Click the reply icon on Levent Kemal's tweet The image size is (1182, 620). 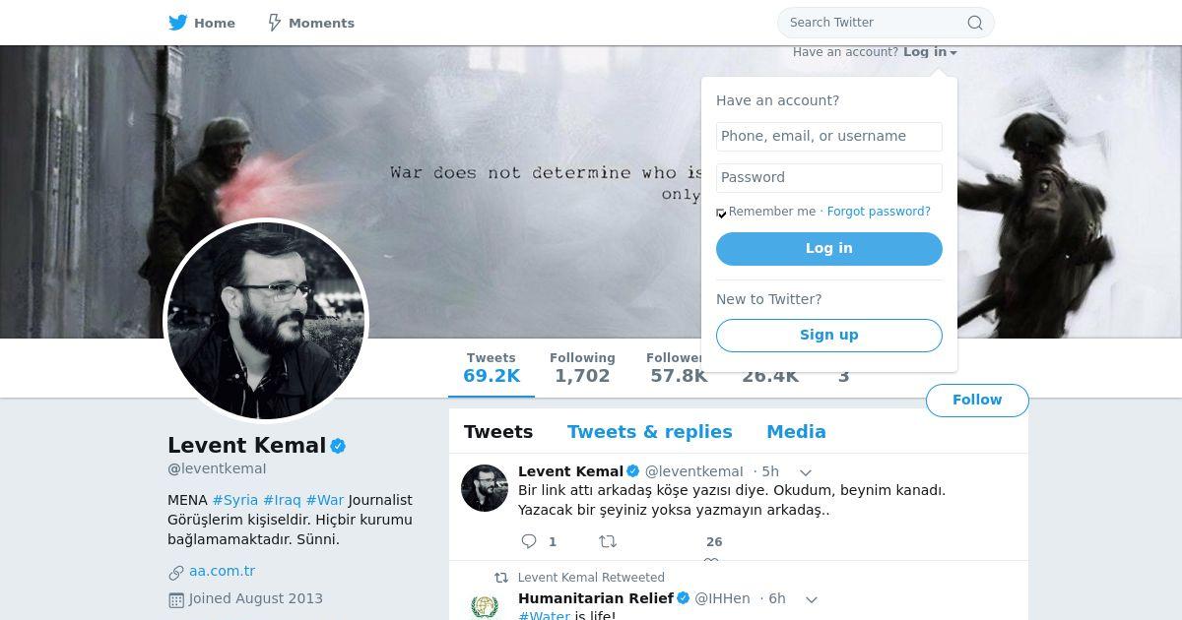click(529, 541)
